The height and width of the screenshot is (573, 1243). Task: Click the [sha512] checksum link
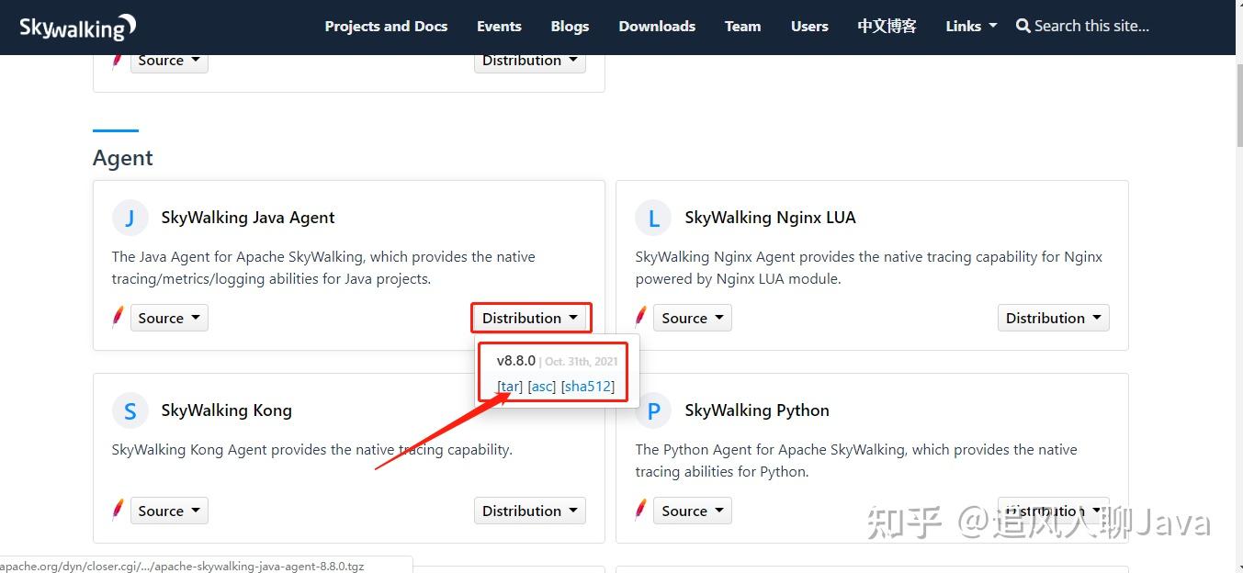point(588,386)
